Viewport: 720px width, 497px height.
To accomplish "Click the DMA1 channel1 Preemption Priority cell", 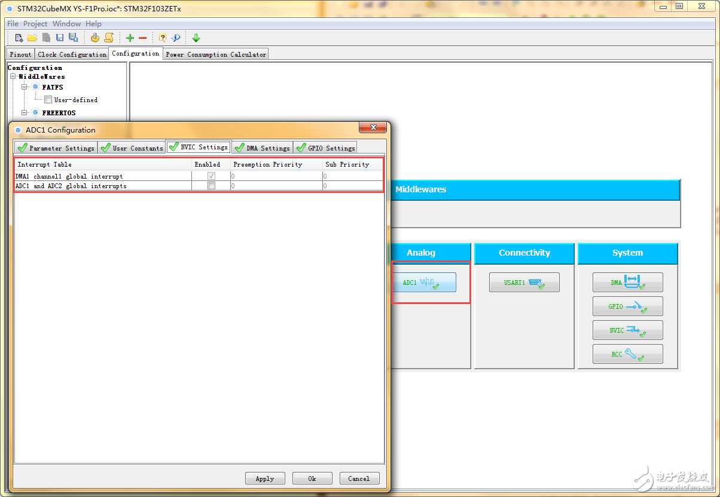I will tap(276, 176).
